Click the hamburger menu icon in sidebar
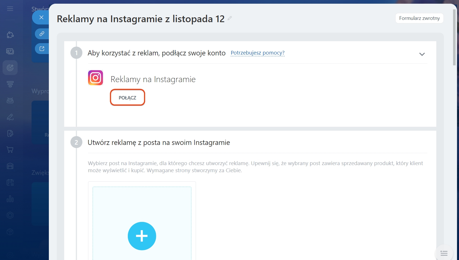The height and width of the screenshot is (260, 459). pyautogui.click(x=10, y=9)
